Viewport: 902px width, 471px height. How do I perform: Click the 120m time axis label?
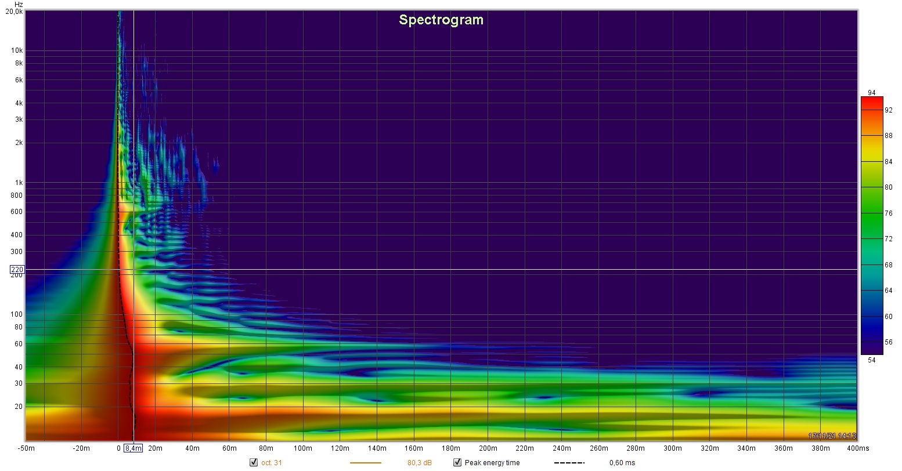click(x=340, y=448)
